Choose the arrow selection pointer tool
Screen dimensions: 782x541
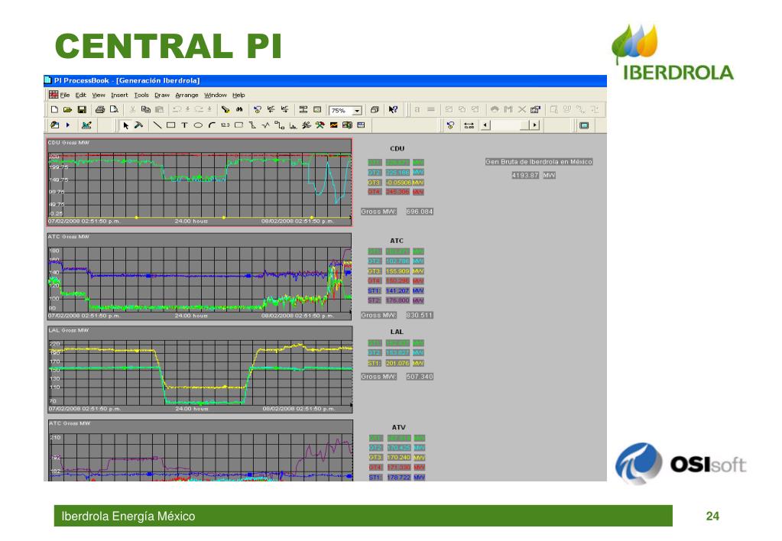(x=125, y=125)
